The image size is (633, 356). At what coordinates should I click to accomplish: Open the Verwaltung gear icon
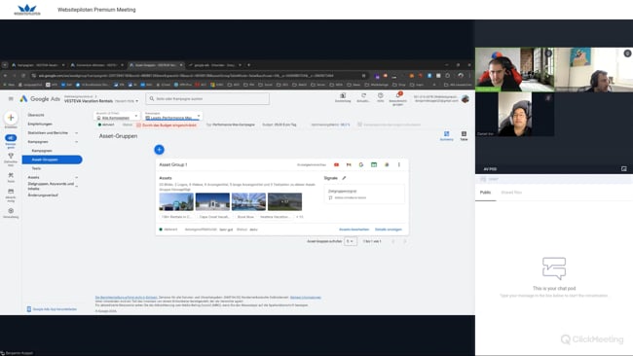pyautogui.click(x=11, y=211)
